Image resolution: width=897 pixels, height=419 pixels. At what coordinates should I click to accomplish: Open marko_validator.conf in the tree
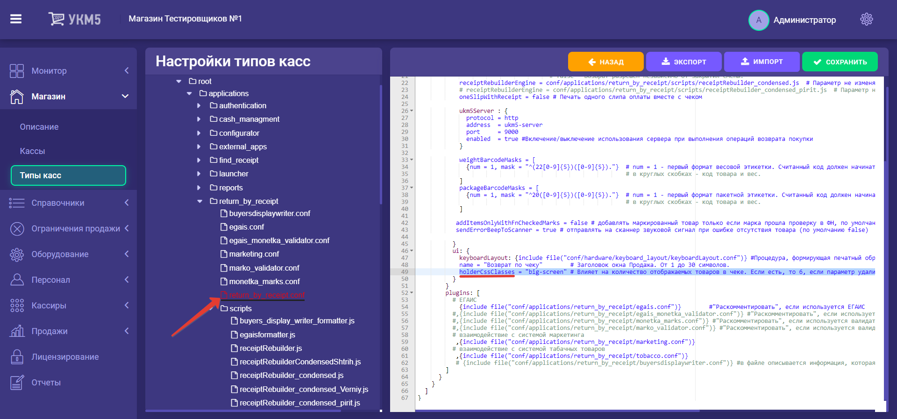[x=264, y=268]
